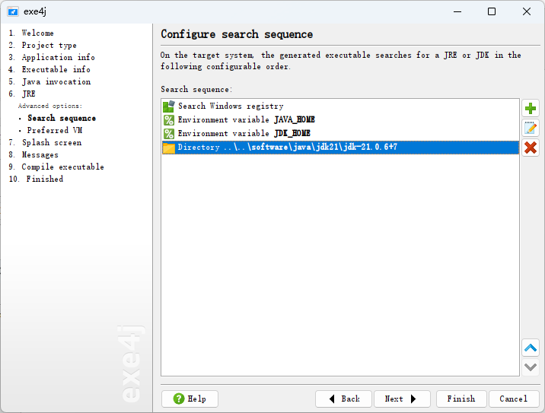This screenshot has height=413, width=545.
Task: Click the edit entry notepad icon
Action: coord(531,129)
